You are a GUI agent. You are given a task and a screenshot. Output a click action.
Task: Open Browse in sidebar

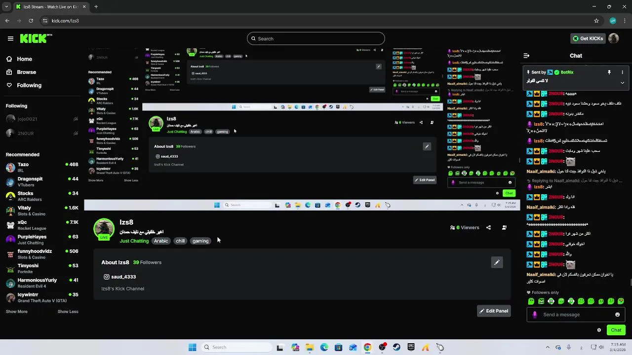tap(21, 72)
